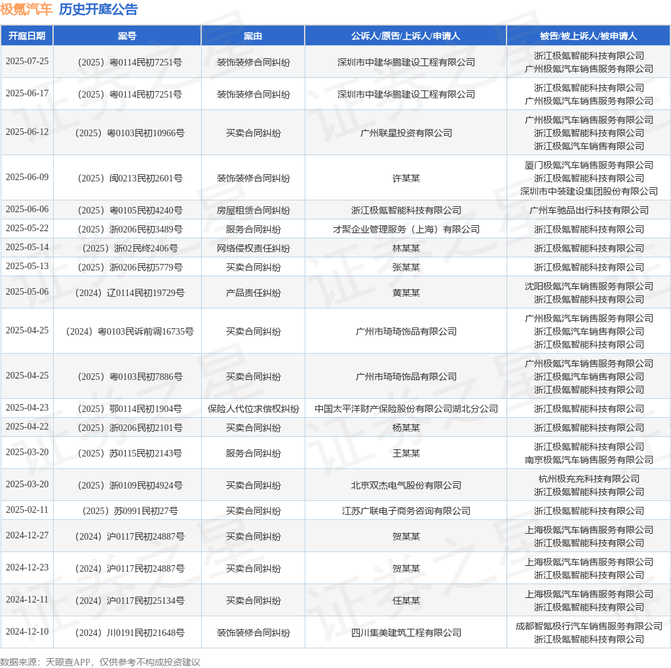Select the date cell 2025-06-12
Image resolution: width=671 pixels, height=668 pixels.
click(x=27, y=132)
